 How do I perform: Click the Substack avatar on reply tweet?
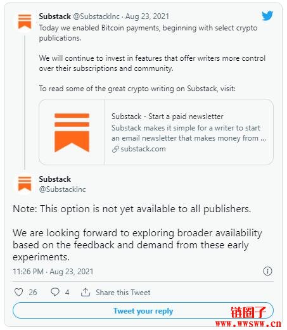[x=25, y=184]
